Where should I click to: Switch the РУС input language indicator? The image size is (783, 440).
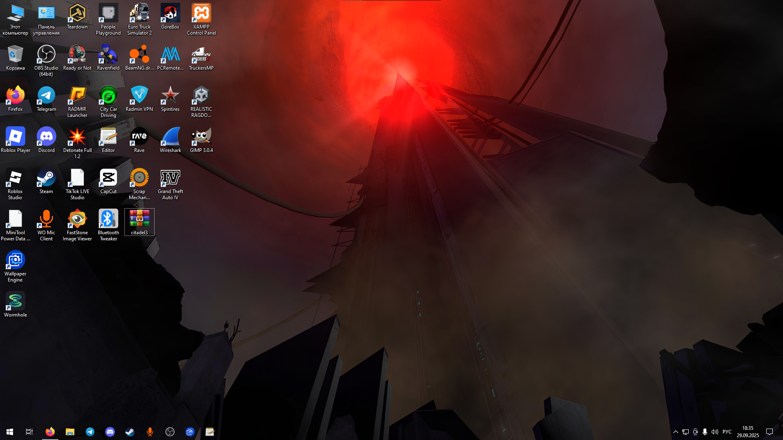coord(727,432)
